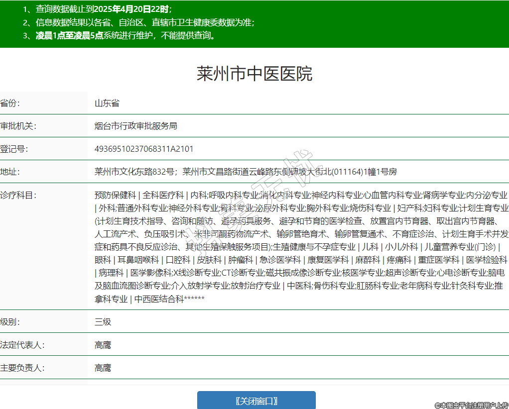
Task: Click the 关闭窗口 button
Action: (256, 401)
